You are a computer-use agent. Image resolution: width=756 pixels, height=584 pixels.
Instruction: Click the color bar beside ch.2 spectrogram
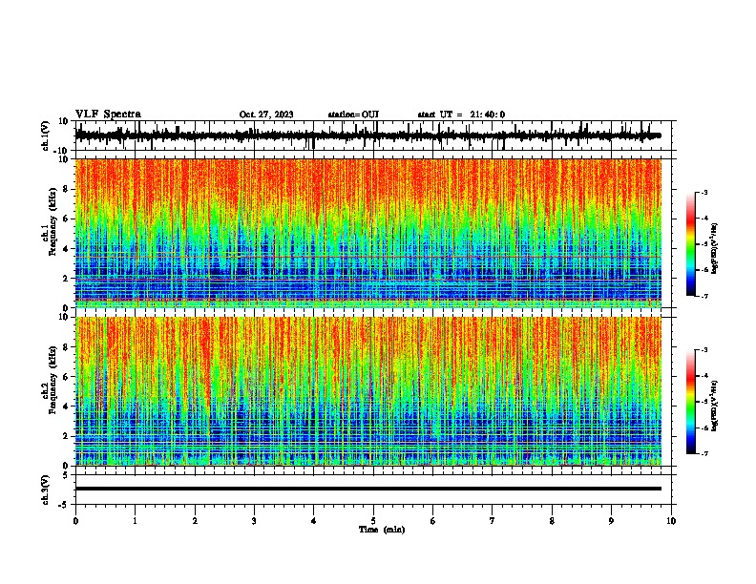pyautogui.click(x=690, y=402)
